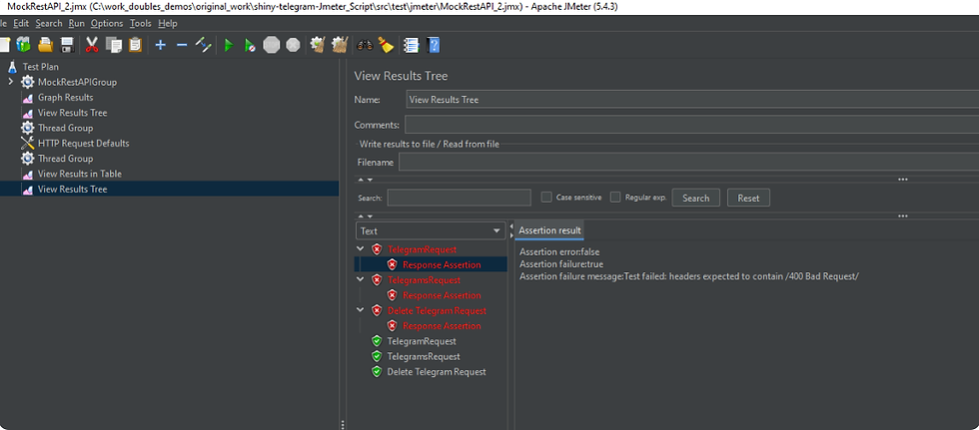Enable the Regular exp. checkbox
The height and width of the screenshot is (430, 979).
pos(615,198)
